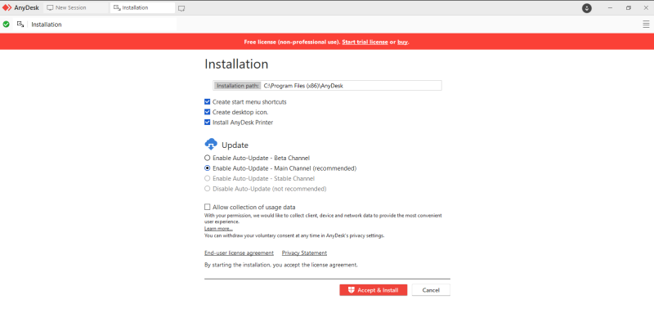Image resolution: width=654 pixels, height=313 pixels.
Task: Click the Installation path input field
Action: (328, 86)
